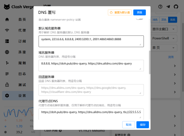Image resolution: width=184 pixels, height=136 pixels.
Task: Open fourth chevron row below 浏览
Action: click(175, 92)
